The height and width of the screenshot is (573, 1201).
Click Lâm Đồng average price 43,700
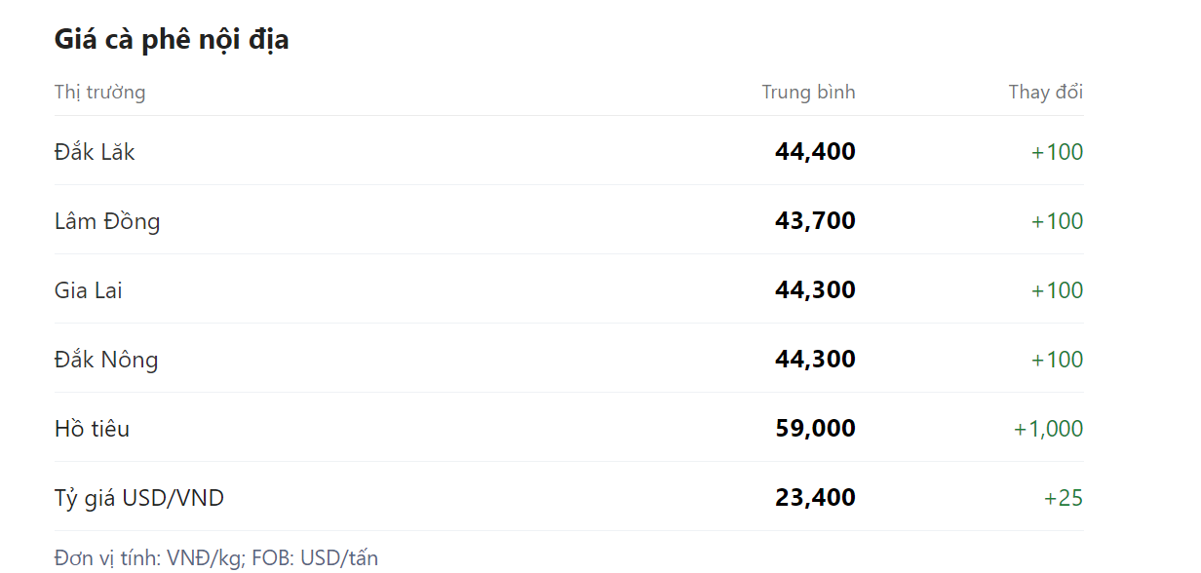pos(815,221)
